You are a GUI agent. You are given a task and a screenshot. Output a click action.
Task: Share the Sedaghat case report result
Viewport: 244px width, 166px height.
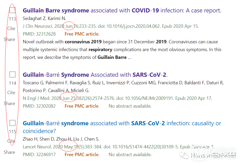(x=9, y=39)
